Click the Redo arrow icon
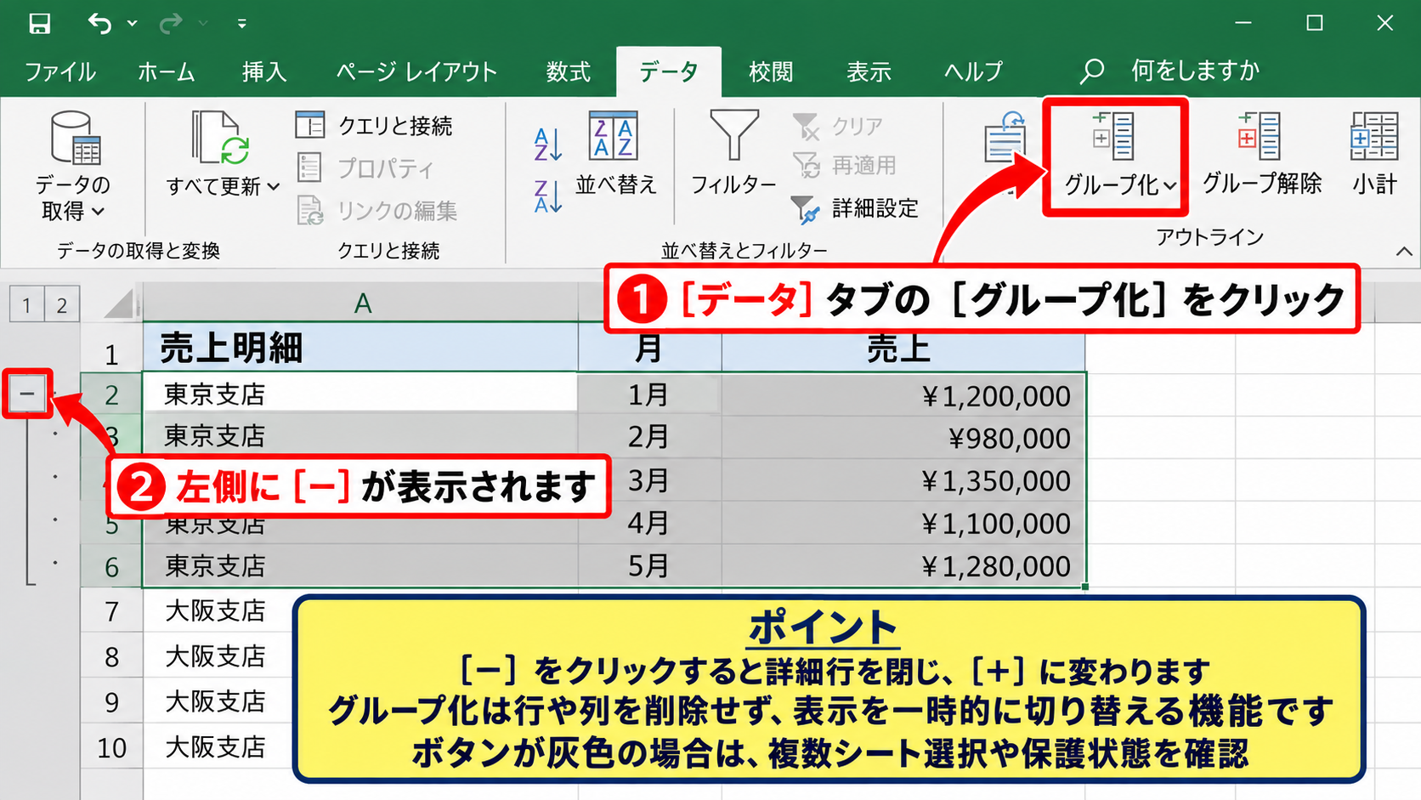Viewport: 1421px width, 800px height. (171, 23)
